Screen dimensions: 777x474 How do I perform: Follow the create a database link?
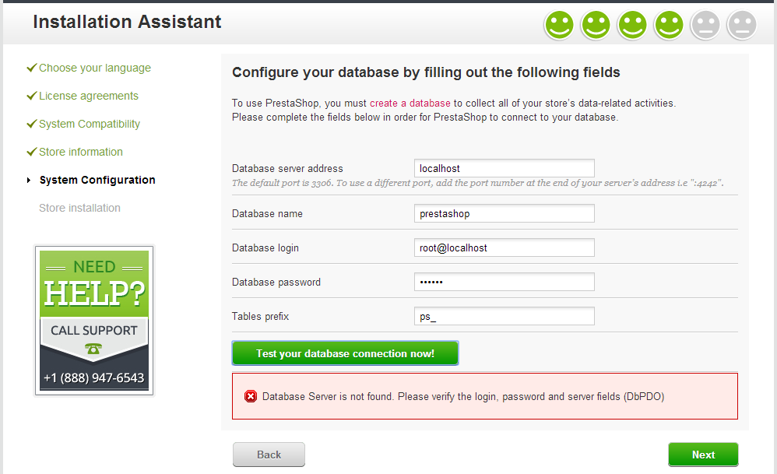(x=410, y=103)
